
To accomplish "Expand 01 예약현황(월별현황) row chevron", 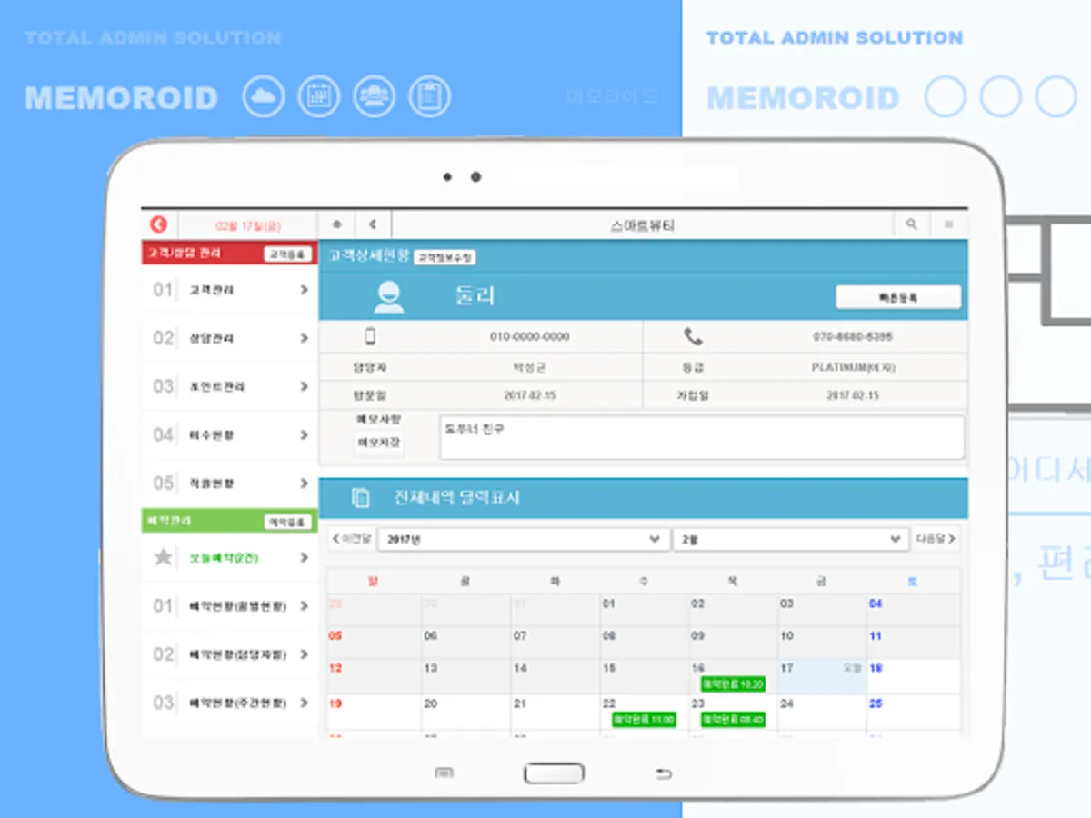I will [x=305, y=605].
